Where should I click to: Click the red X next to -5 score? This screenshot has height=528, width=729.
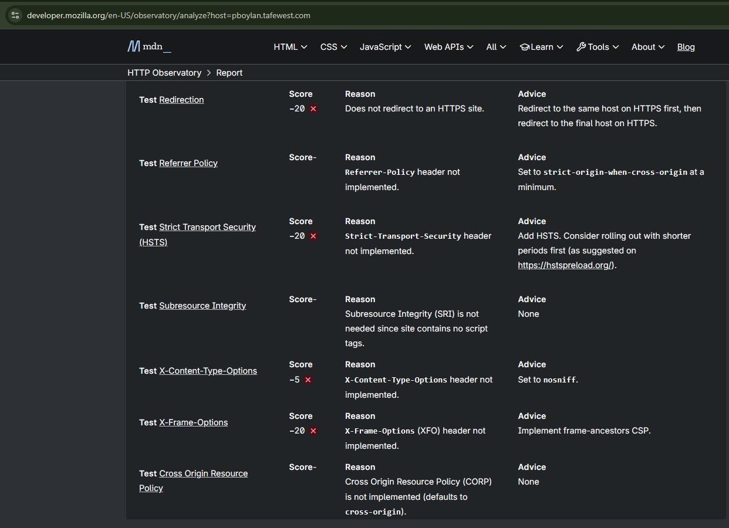pos(308,380)
